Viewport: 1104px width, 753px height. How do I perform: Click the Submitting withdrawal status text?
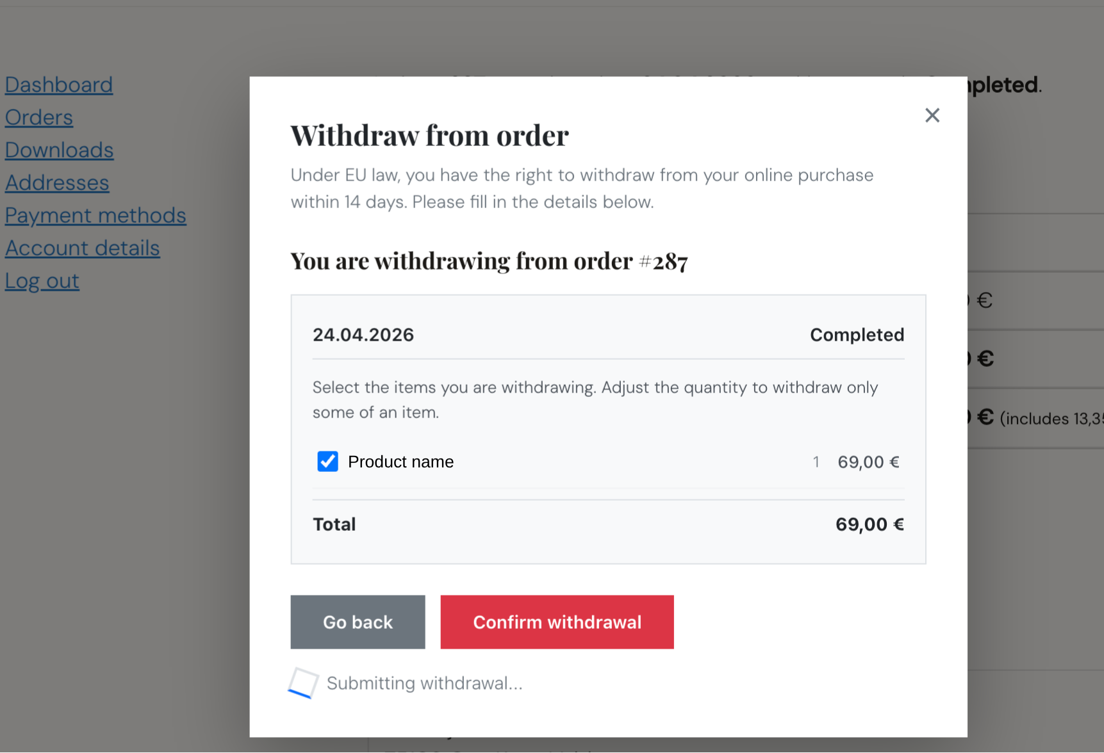tap(424, 683)
